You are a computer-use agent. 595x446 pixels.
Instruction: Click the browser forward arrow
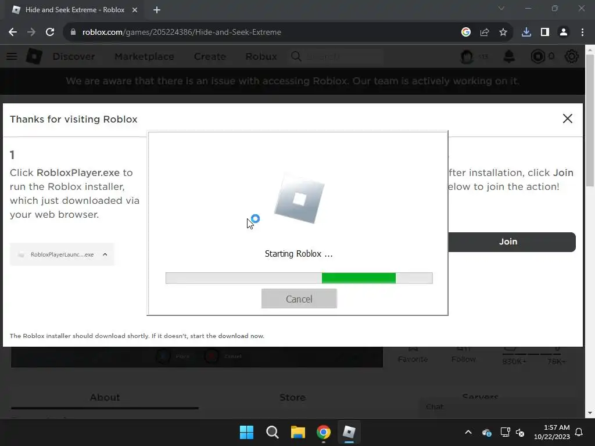[31, 33]
